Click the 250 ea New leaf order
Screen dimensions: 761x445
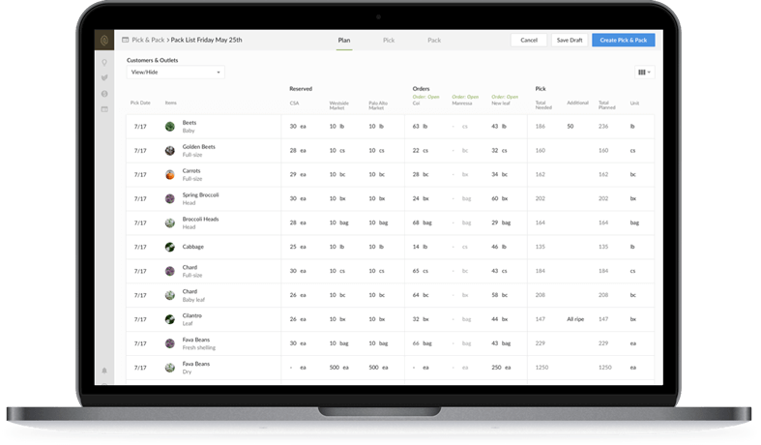(501, 368)
